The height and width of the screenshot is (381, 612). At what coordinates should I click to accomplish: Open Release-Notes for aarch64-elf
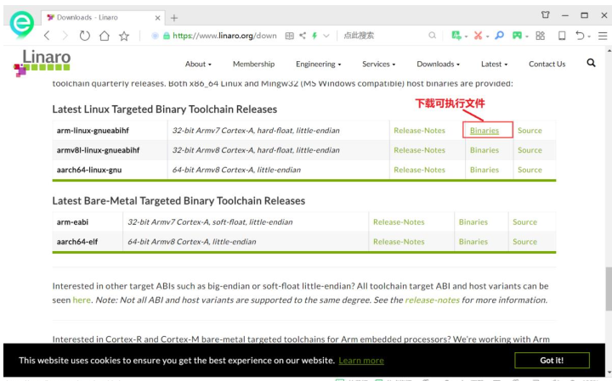coord(399,242)
